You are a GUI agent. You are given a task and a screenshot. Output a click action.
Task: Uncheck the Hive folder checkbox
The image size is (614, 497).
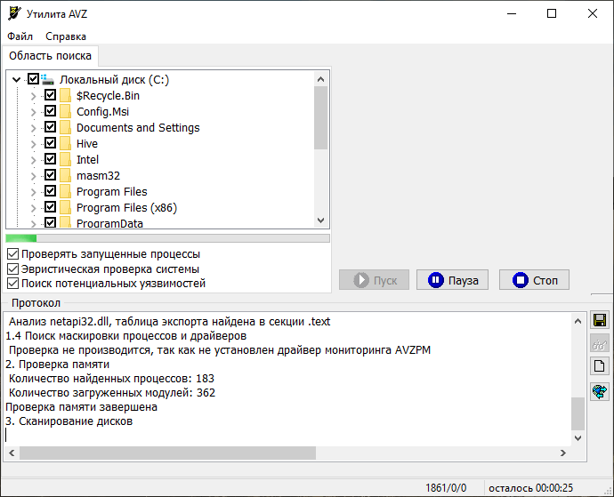(x=51, y=144)
